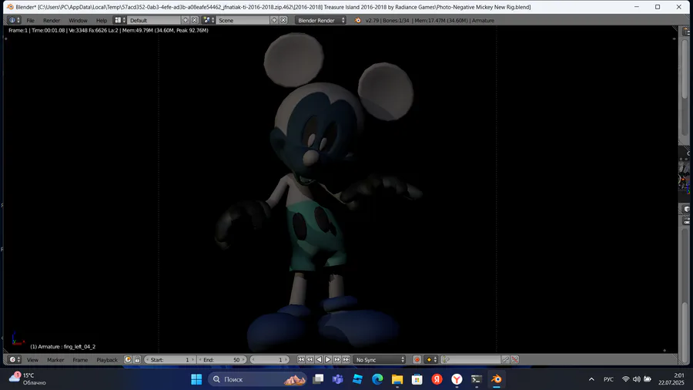Click the Armature fing_left_04_2 label

tap(63, 347)
